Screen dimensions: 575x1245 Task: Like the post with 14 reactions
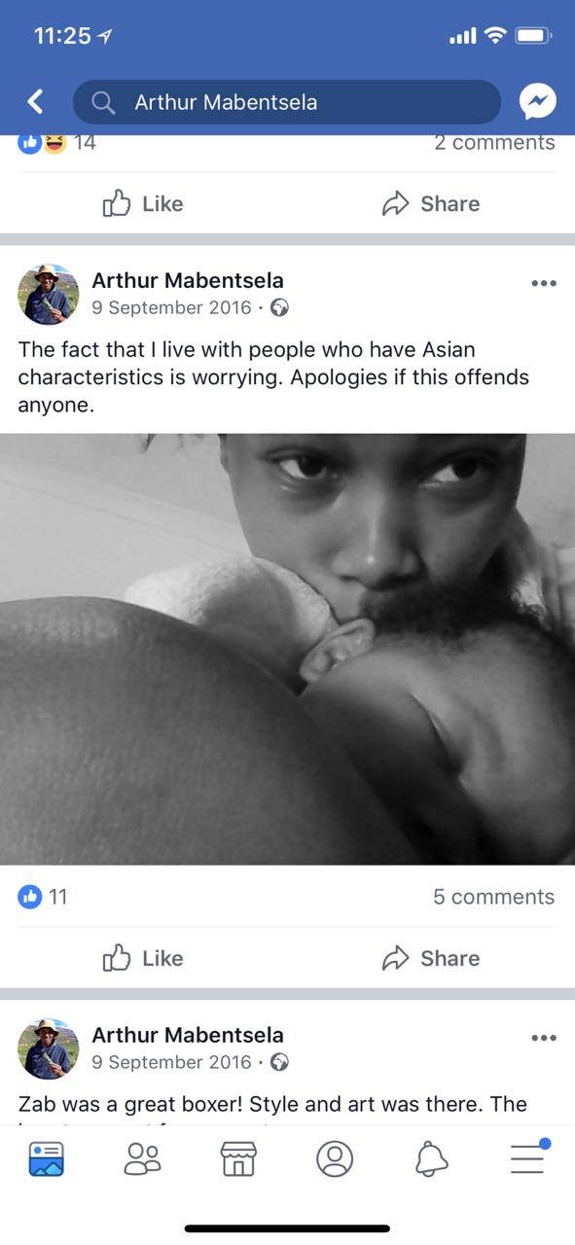[143, 203]
